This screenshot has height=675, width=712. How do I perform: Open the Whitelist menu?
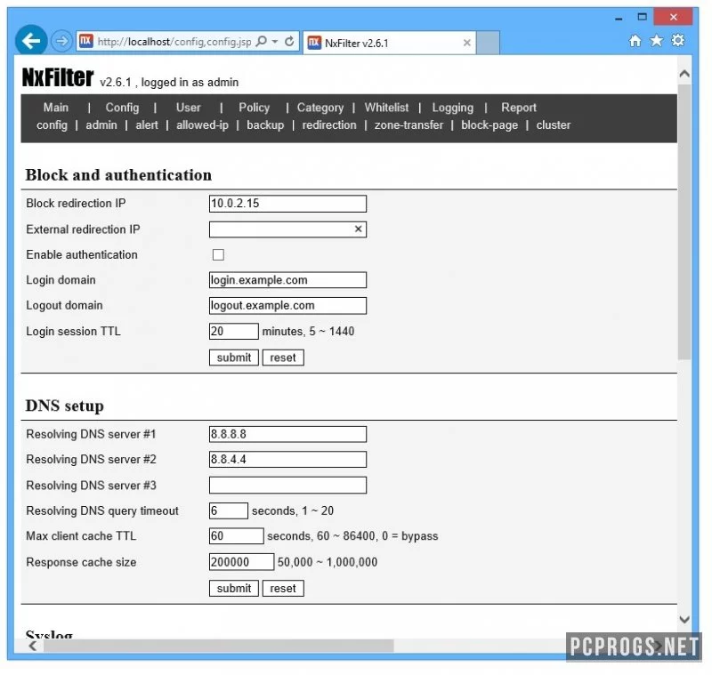pos(386,108)
